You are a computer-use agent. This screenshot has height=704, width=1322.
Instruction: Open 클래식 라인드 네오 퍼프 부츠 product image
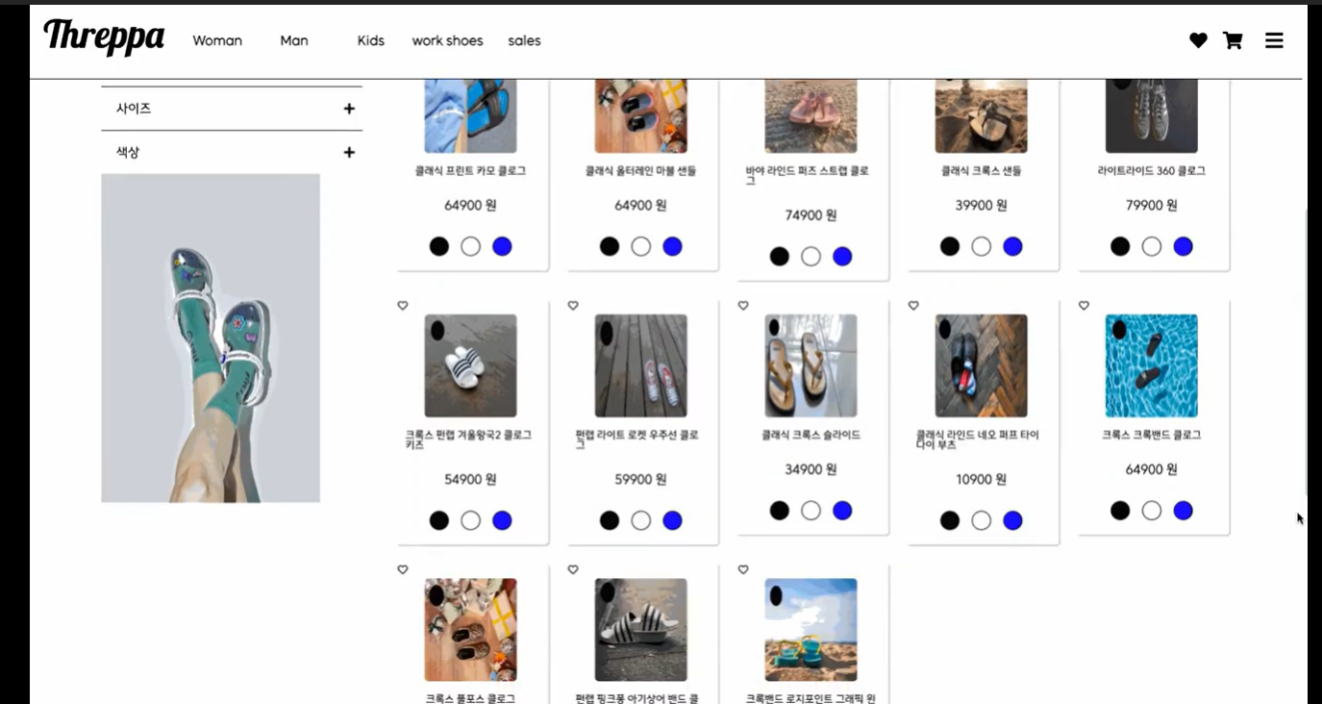click(x=981, y=365)
